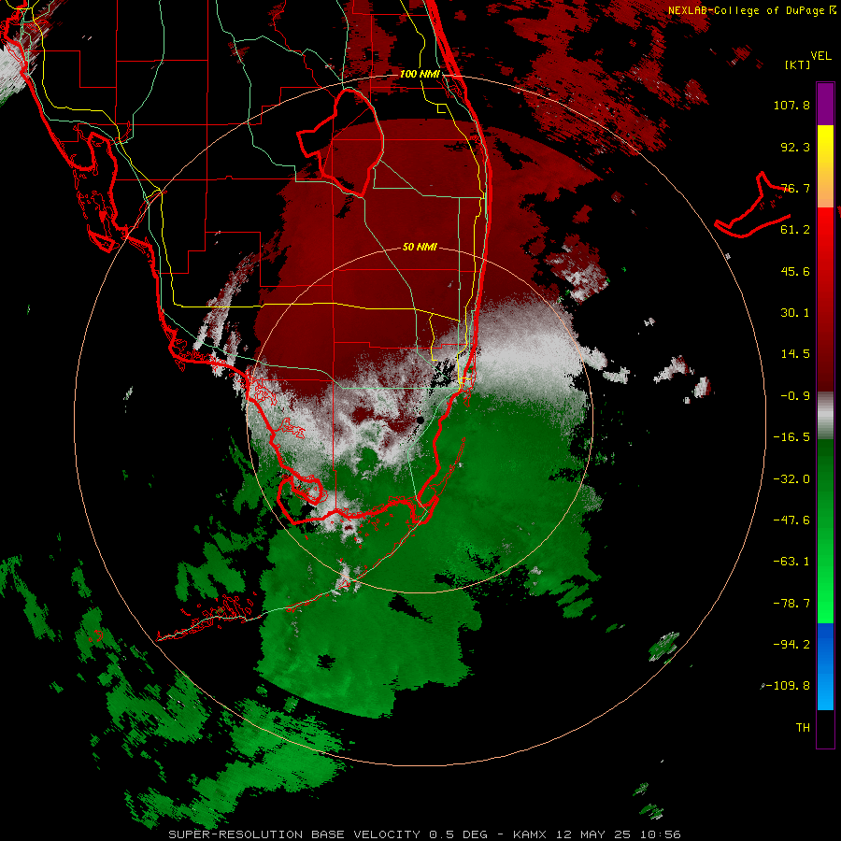The image size is (841, 841).
Task: Click the 92.3 velocity scale label
Action: [795, 147]
